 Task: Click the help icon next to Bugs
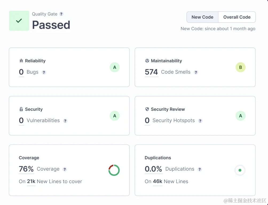click(44, 72)
